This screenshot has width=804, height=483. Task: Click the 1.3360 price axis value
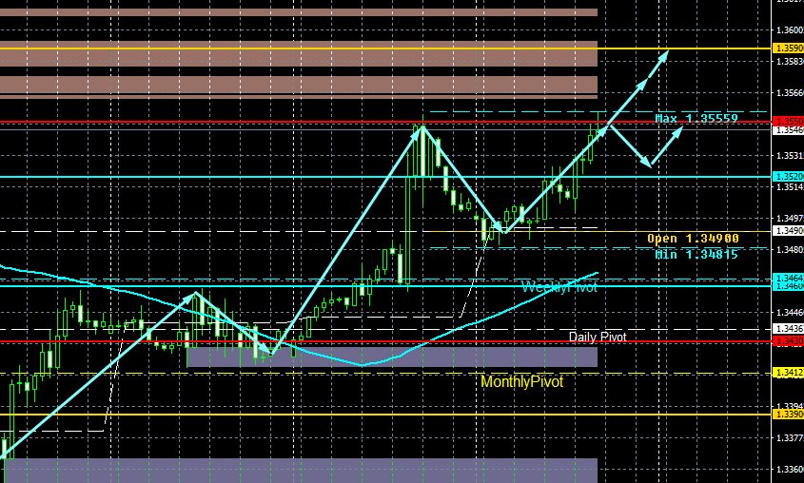(x=790, y=469)
